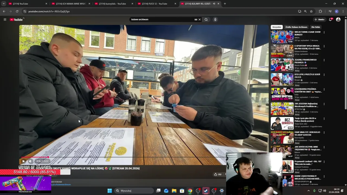The height and width of the screenshot is (195, 347).
Task: Click the Wyszukaj taskbar search box
Action: (x=134, y=191)
